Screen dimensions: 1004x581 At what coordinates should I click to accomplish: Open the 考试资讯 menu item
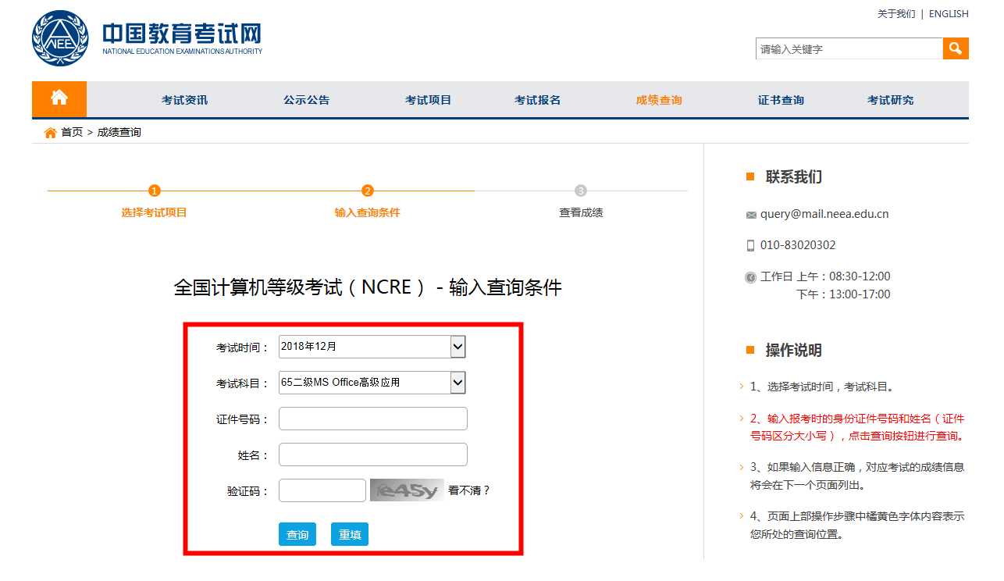click(185, 100)
